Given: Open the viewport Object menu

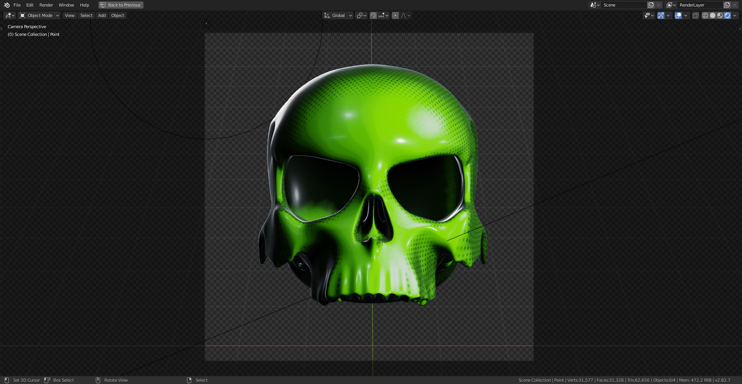Looking at the screenshot, I should (x=117, y=15).
